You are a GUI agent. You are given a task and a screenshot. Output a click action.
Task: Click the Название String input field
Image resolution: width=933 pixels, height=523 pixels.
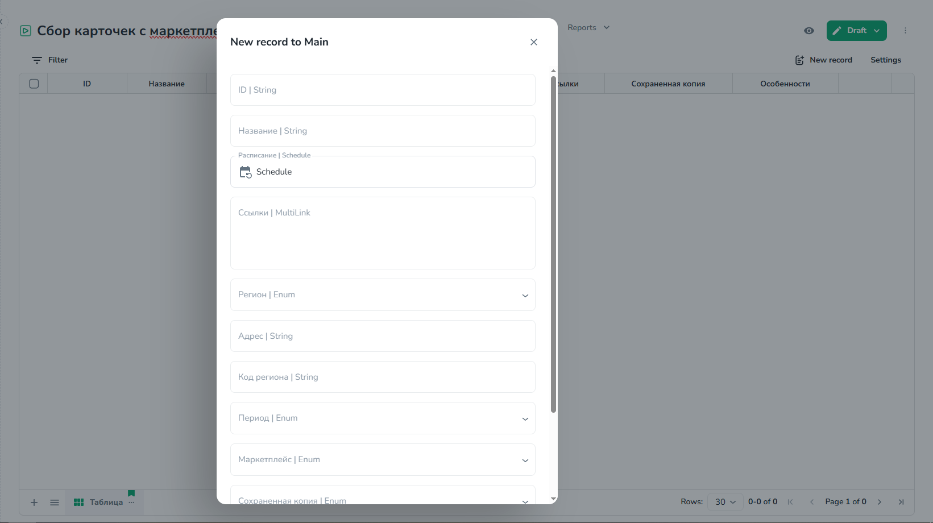383,131
